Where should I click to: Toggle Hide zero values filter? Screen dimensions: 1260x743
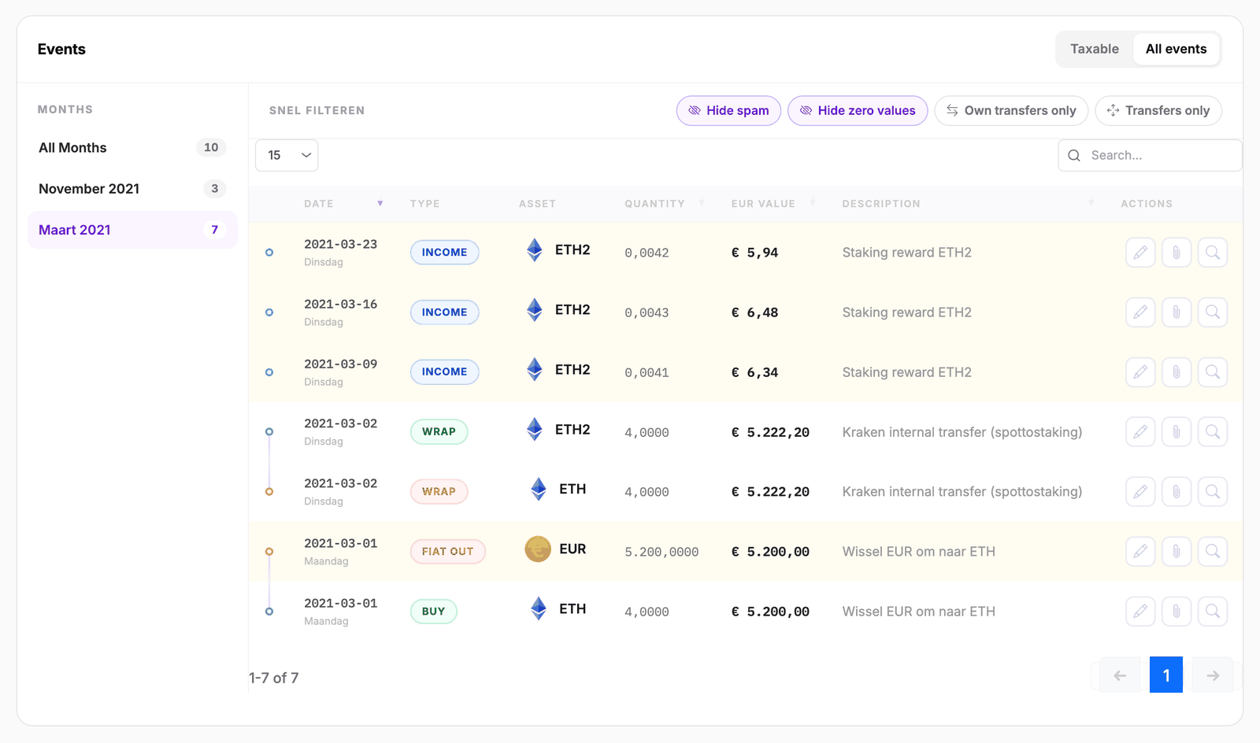click(858, 111)
